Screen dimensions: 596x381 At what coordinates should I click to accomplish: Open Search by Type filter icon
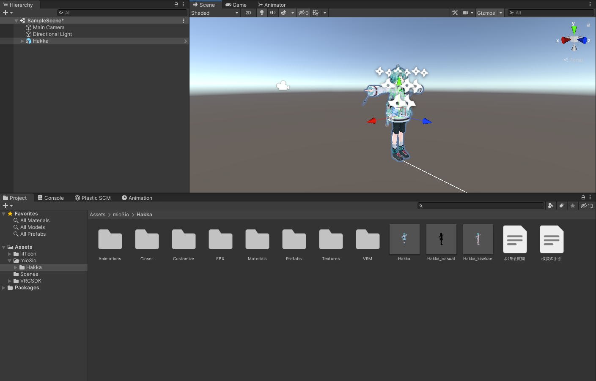550,206
